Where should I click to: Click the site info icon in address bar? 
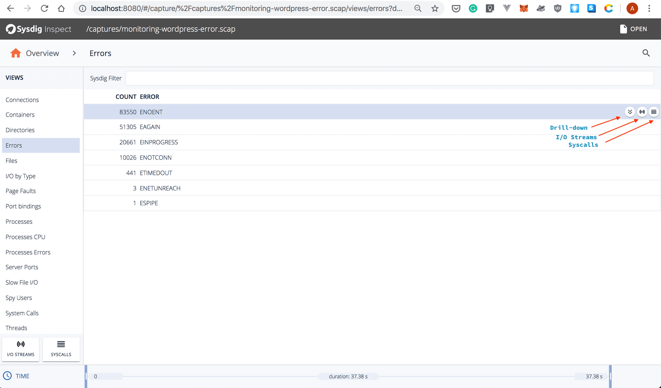pyautogui.click(x=83, y=9)
